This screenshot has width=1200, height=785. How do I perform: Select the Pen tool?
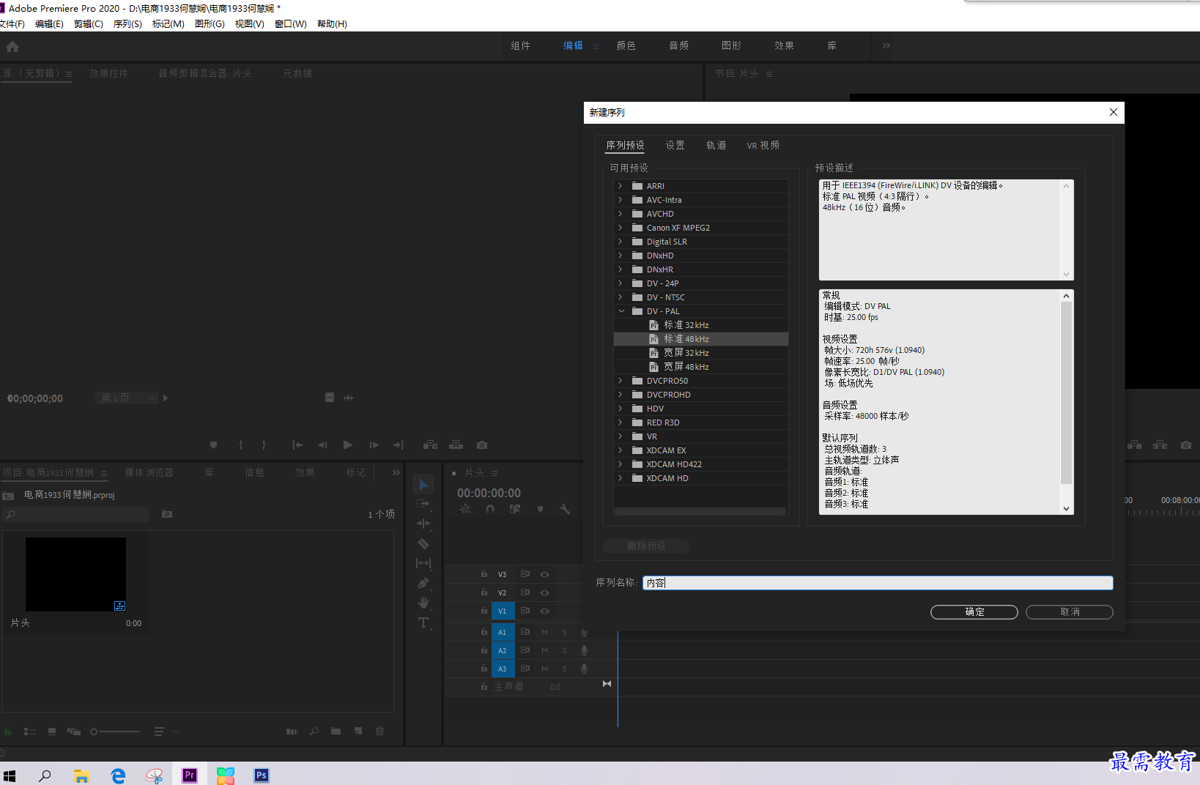pyautogui.click(x=423, y=583)
